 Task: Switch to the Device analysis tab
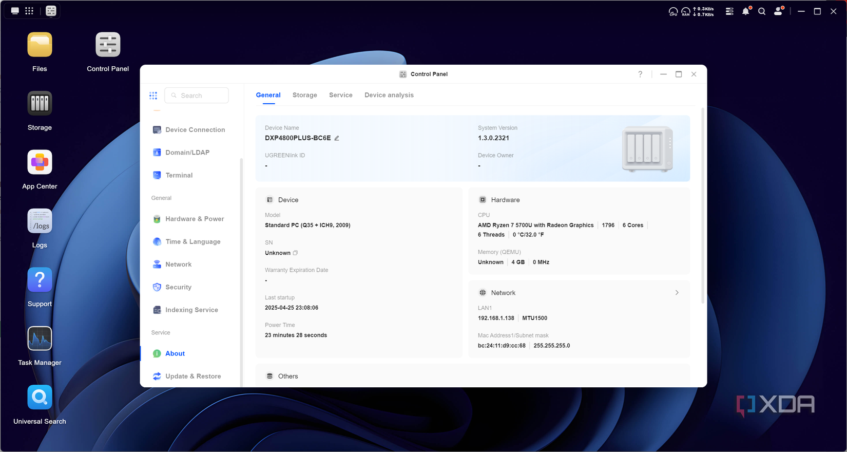[x=389, y=95]
